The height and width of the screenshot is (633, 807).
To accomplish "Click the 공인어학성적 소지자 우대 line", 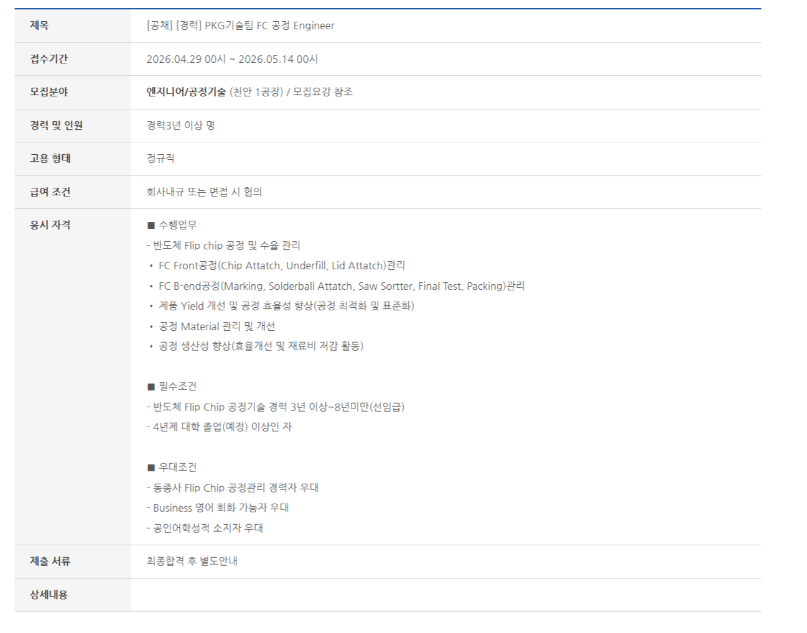I will pos(205,529).
